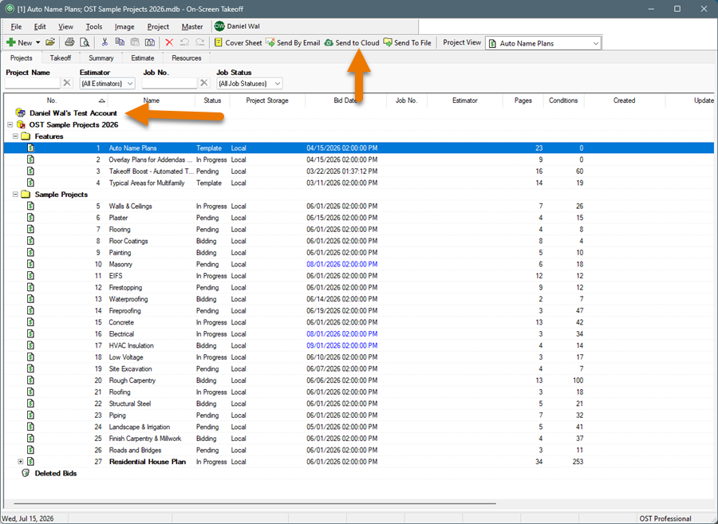The image size is (718, 524).
Task: Click the Copy toolbar icon
Action: 120,42
